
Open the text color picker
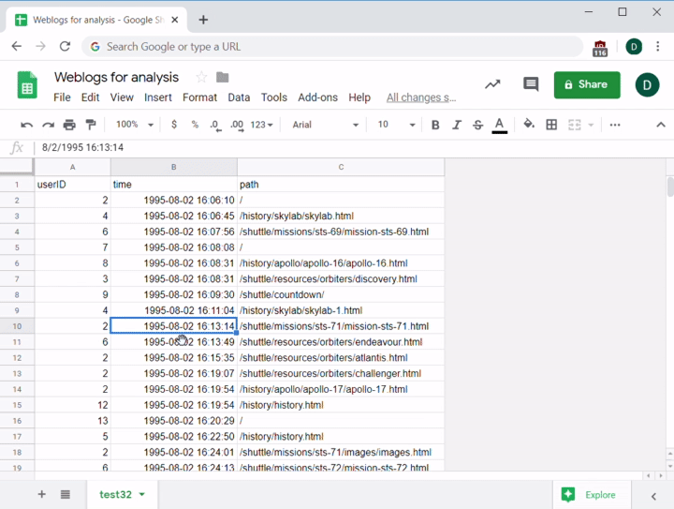[x=500, y=125]
